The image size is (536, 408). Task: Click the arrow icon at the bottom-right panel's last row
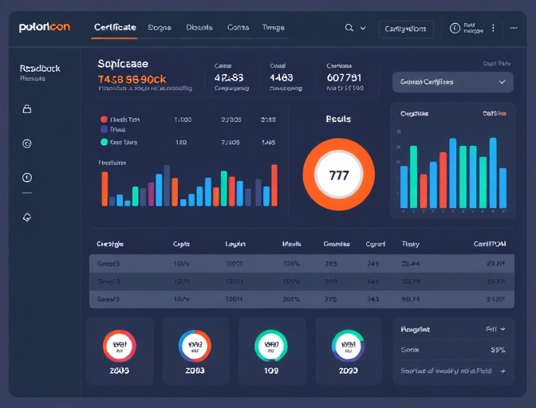(502, 371)
